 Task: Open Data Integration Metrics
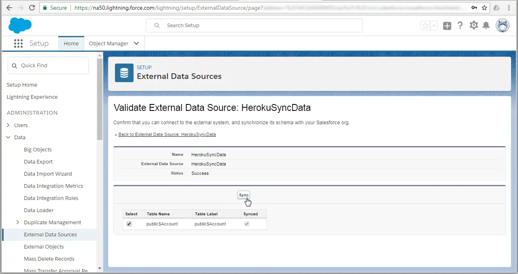click(53, 186)
